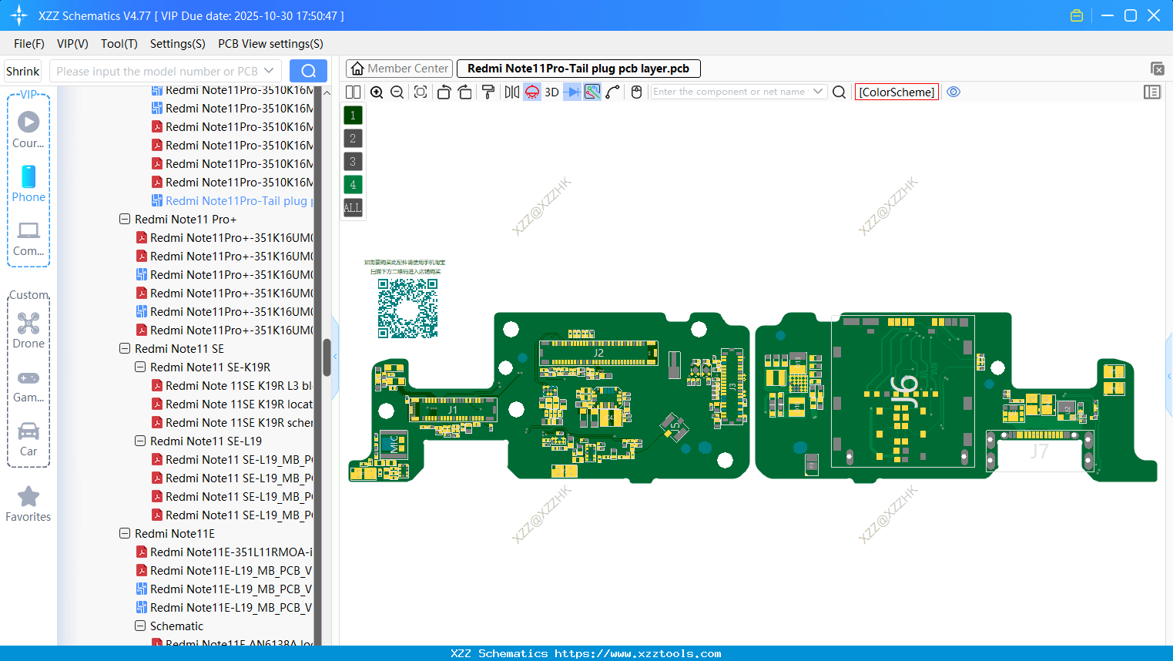Open the Settings(S) menu
Viewport: 1173px width, 661px height.
pos(178,44)
